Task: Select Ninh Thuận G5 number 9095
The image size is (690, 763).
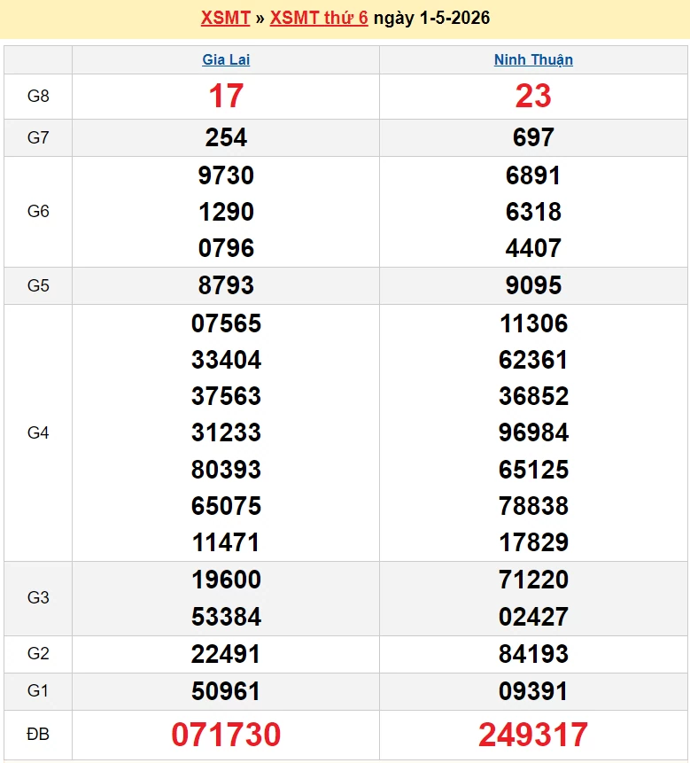Action: 533,285
